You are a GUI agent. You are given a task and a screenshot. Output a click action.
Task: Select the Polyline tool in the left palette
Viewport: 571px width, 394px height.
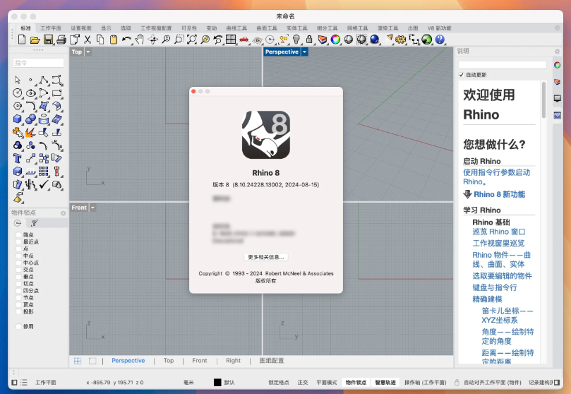44,80
